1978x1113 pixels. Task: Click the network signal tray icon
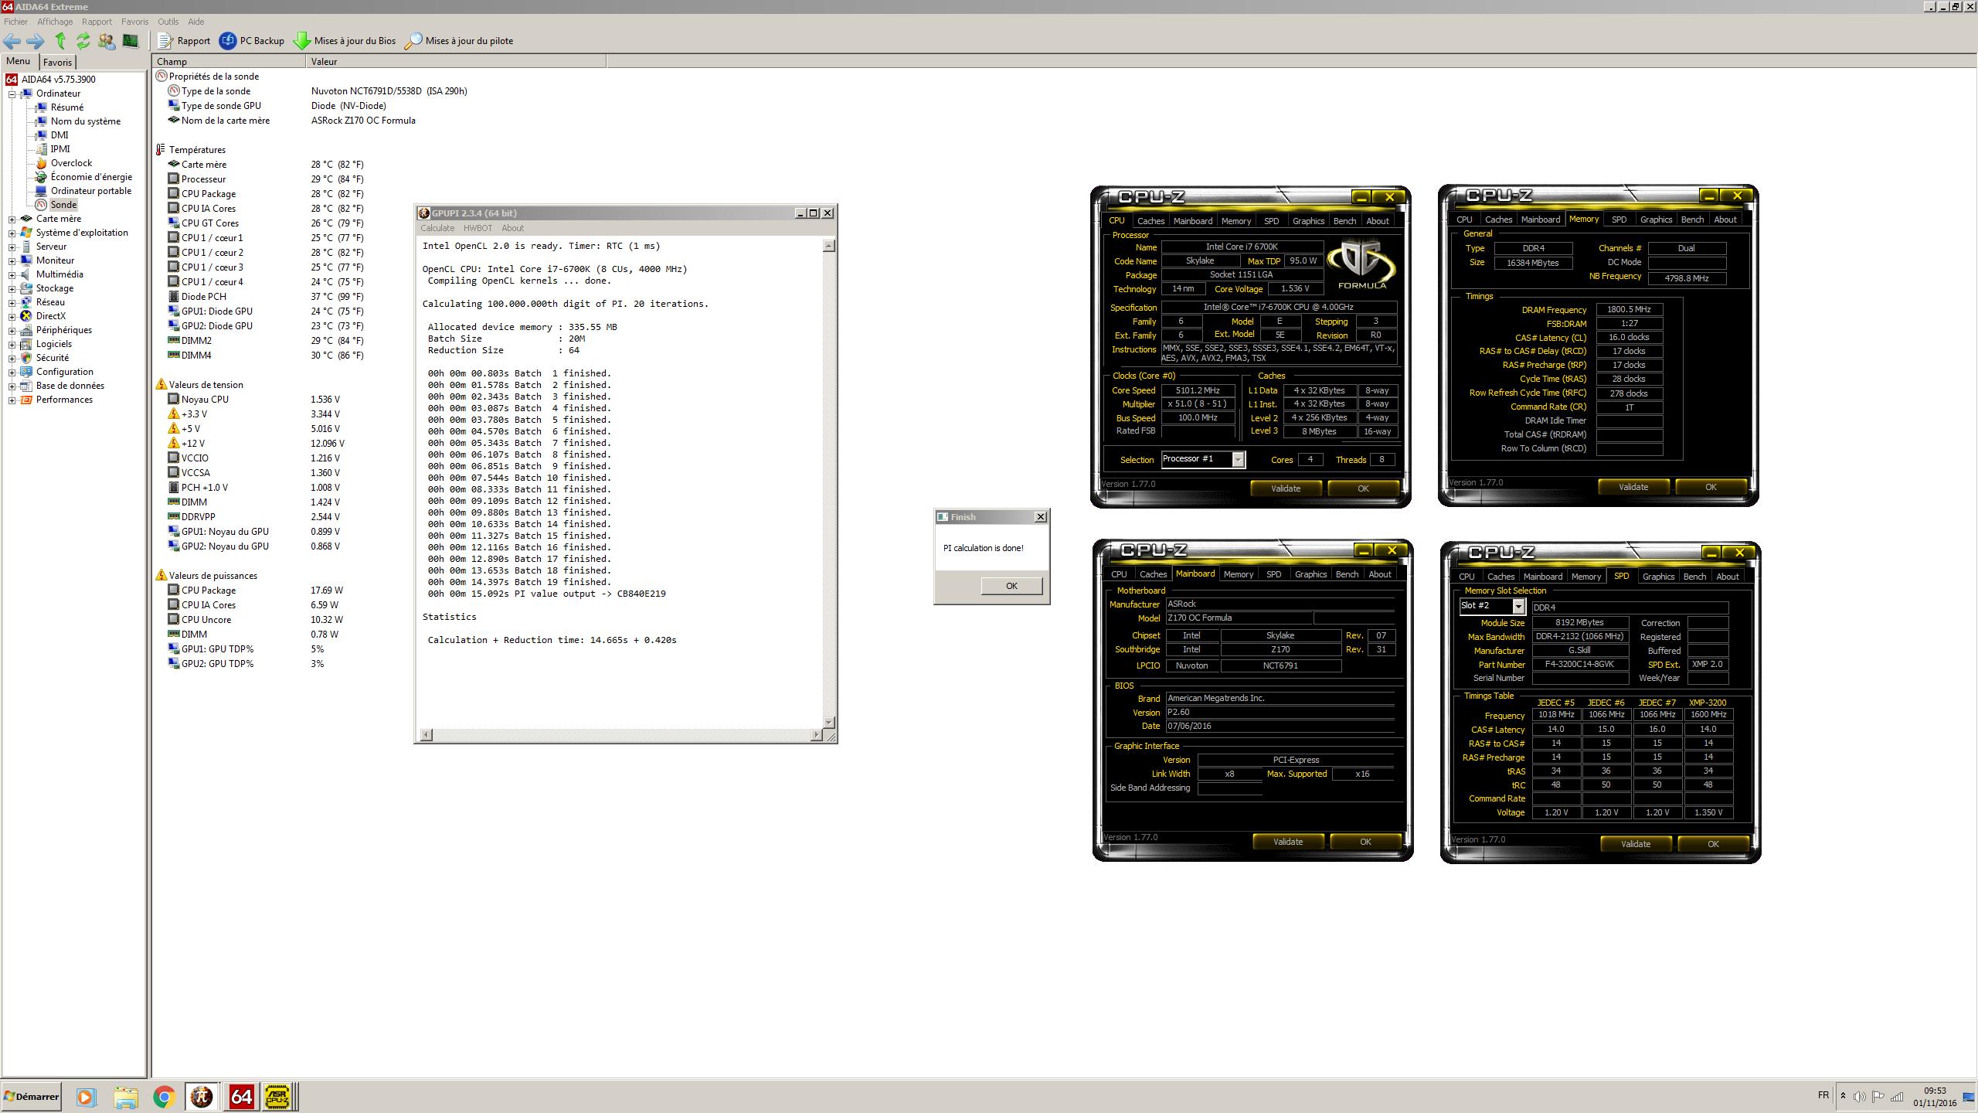[x=1897, y=1096]
